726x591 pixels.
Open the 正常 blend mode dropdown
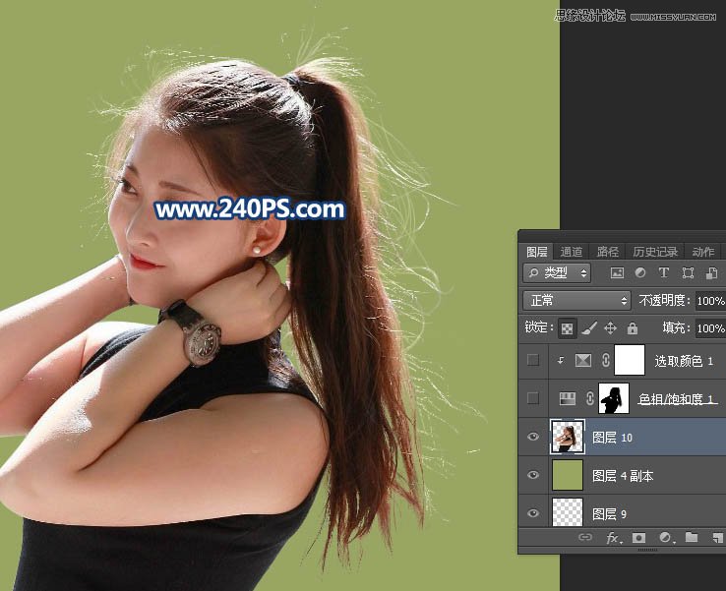576,301
